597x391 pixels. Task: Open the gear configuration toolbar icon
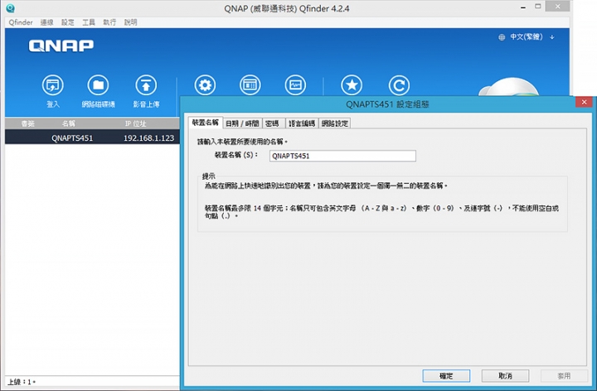(205, 84)
